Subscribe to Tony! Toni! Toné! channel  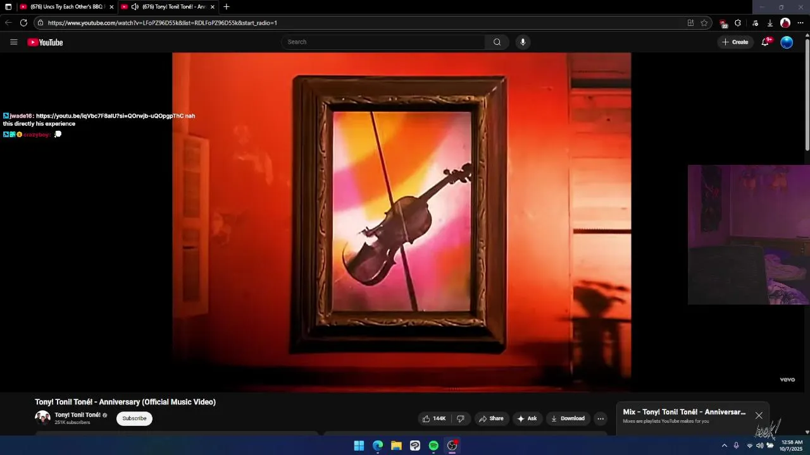[134, 418]
